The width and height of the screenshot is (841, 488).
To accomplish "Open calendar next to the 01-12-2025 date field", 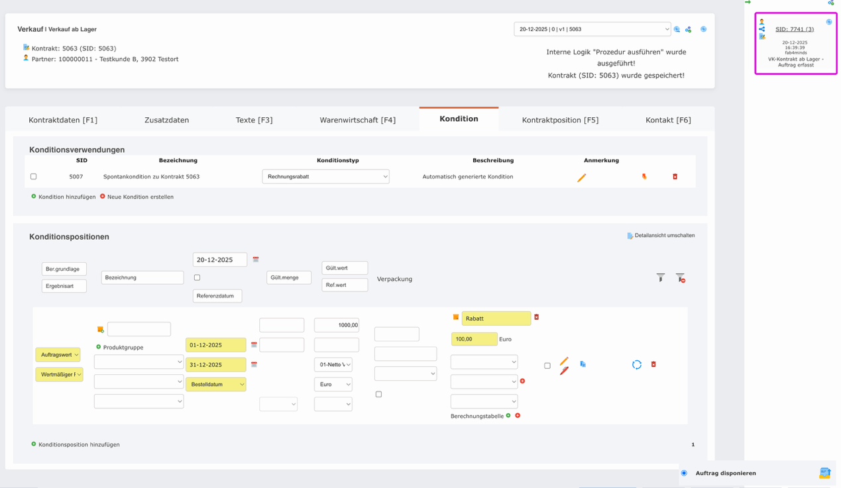I will tap(254, 345).
